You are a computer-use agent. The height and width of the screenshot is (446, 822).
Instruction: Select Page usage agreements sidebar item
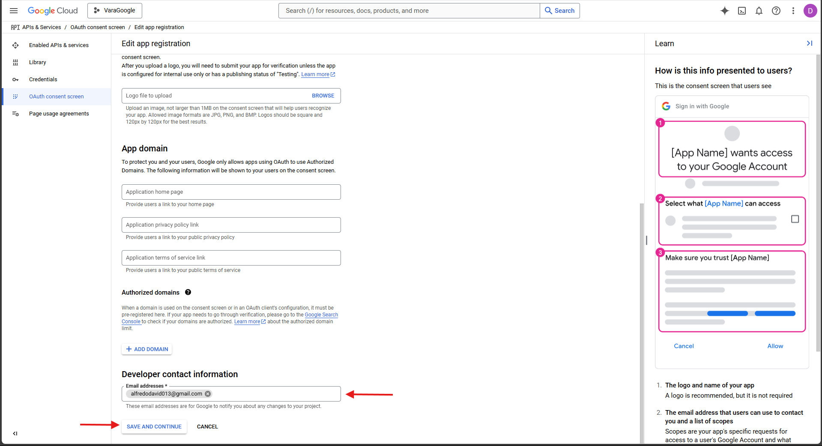[57, 114]
